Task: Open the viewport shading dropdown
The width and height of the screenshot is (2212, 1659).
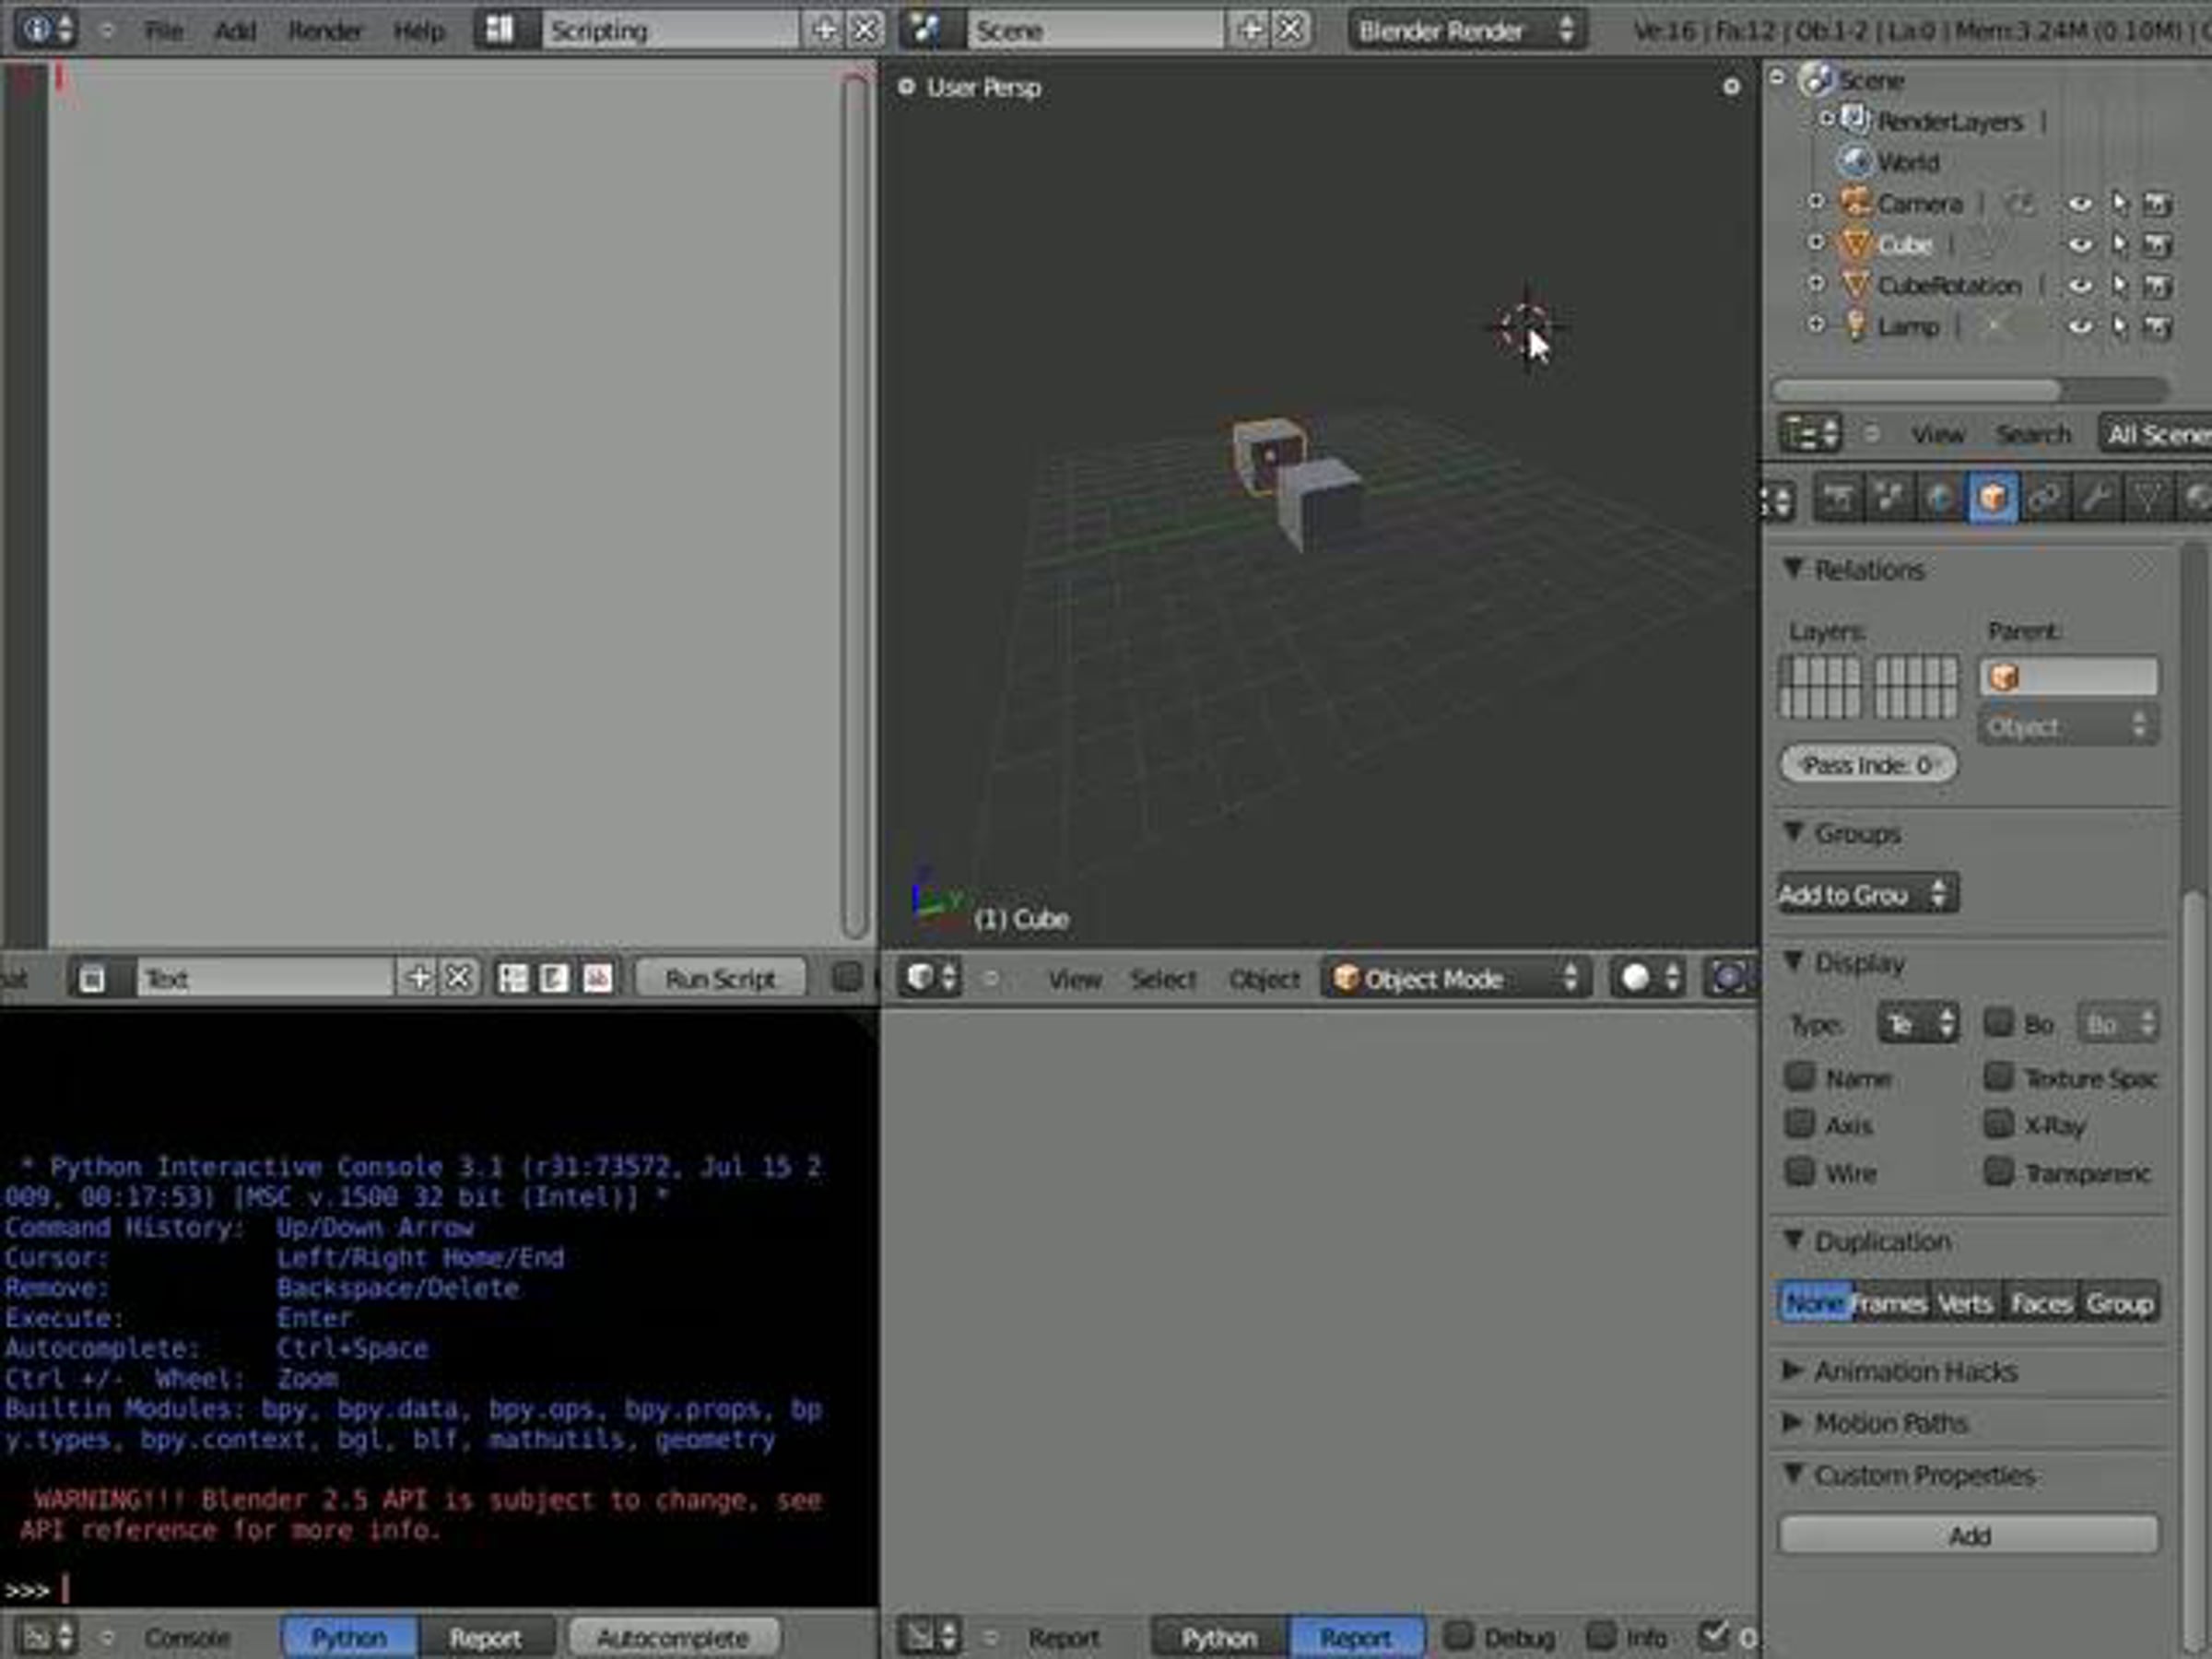Action: point(1647,978)
